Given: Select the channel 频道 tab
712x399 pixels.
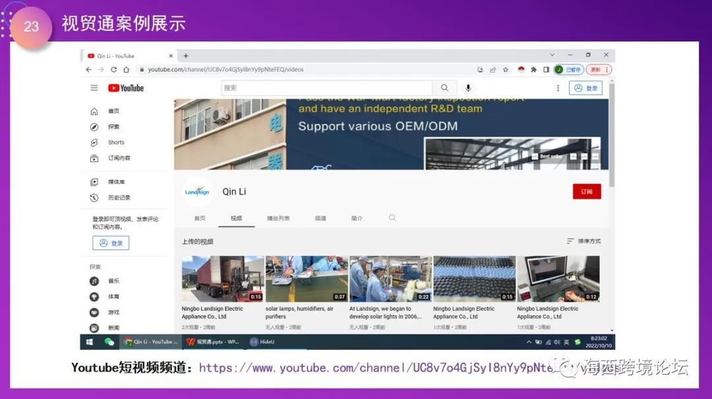Looking at the screenshot, I should coord(320,218).
